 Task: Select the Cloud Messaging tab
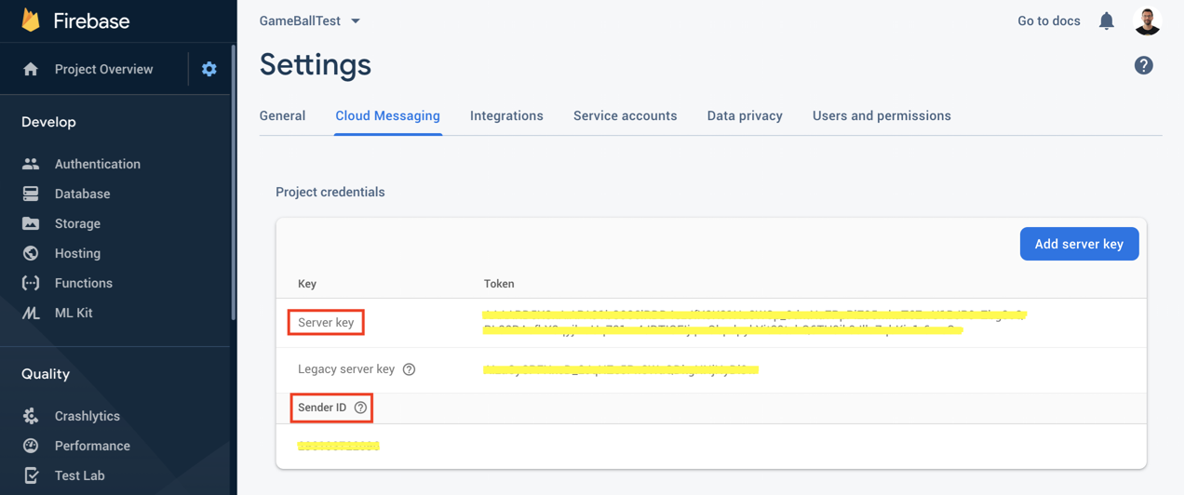pyautogui.click(x=387, y=115)
